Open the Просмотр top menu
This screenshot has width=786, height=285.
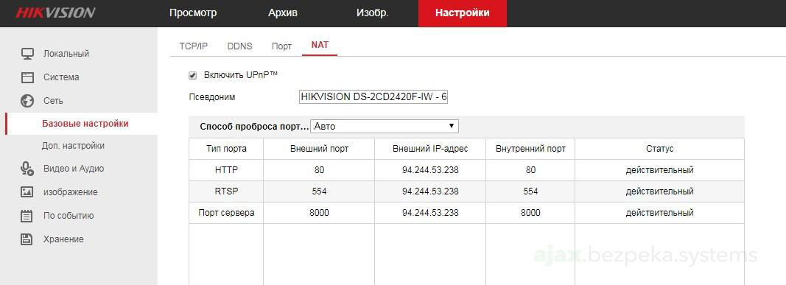(193, 13)
